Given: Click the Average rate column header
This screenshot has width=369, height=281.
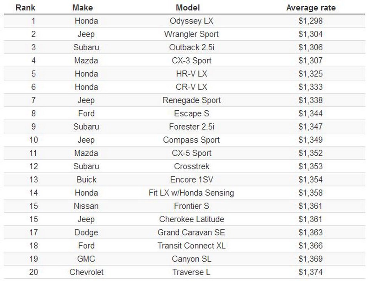Looking at the screenshot, I should pos(311,8).
